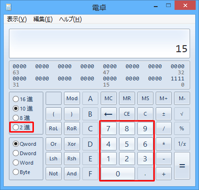Click the RoL rotate left button
This screenshot has width=199, height=190.
54,128
